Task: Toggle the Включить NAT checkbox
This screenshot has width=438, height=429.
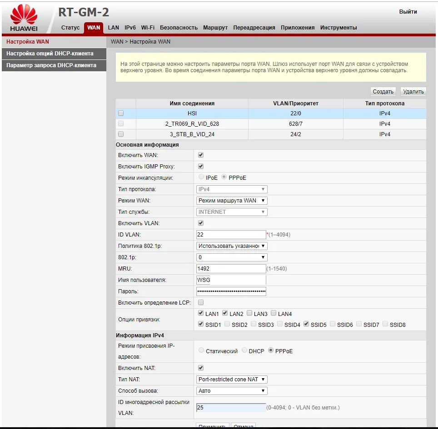Action: [200, 368]
